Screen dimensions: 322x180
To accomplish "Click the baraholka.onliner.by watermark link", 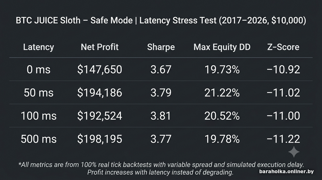I will (x=286, y=172).
